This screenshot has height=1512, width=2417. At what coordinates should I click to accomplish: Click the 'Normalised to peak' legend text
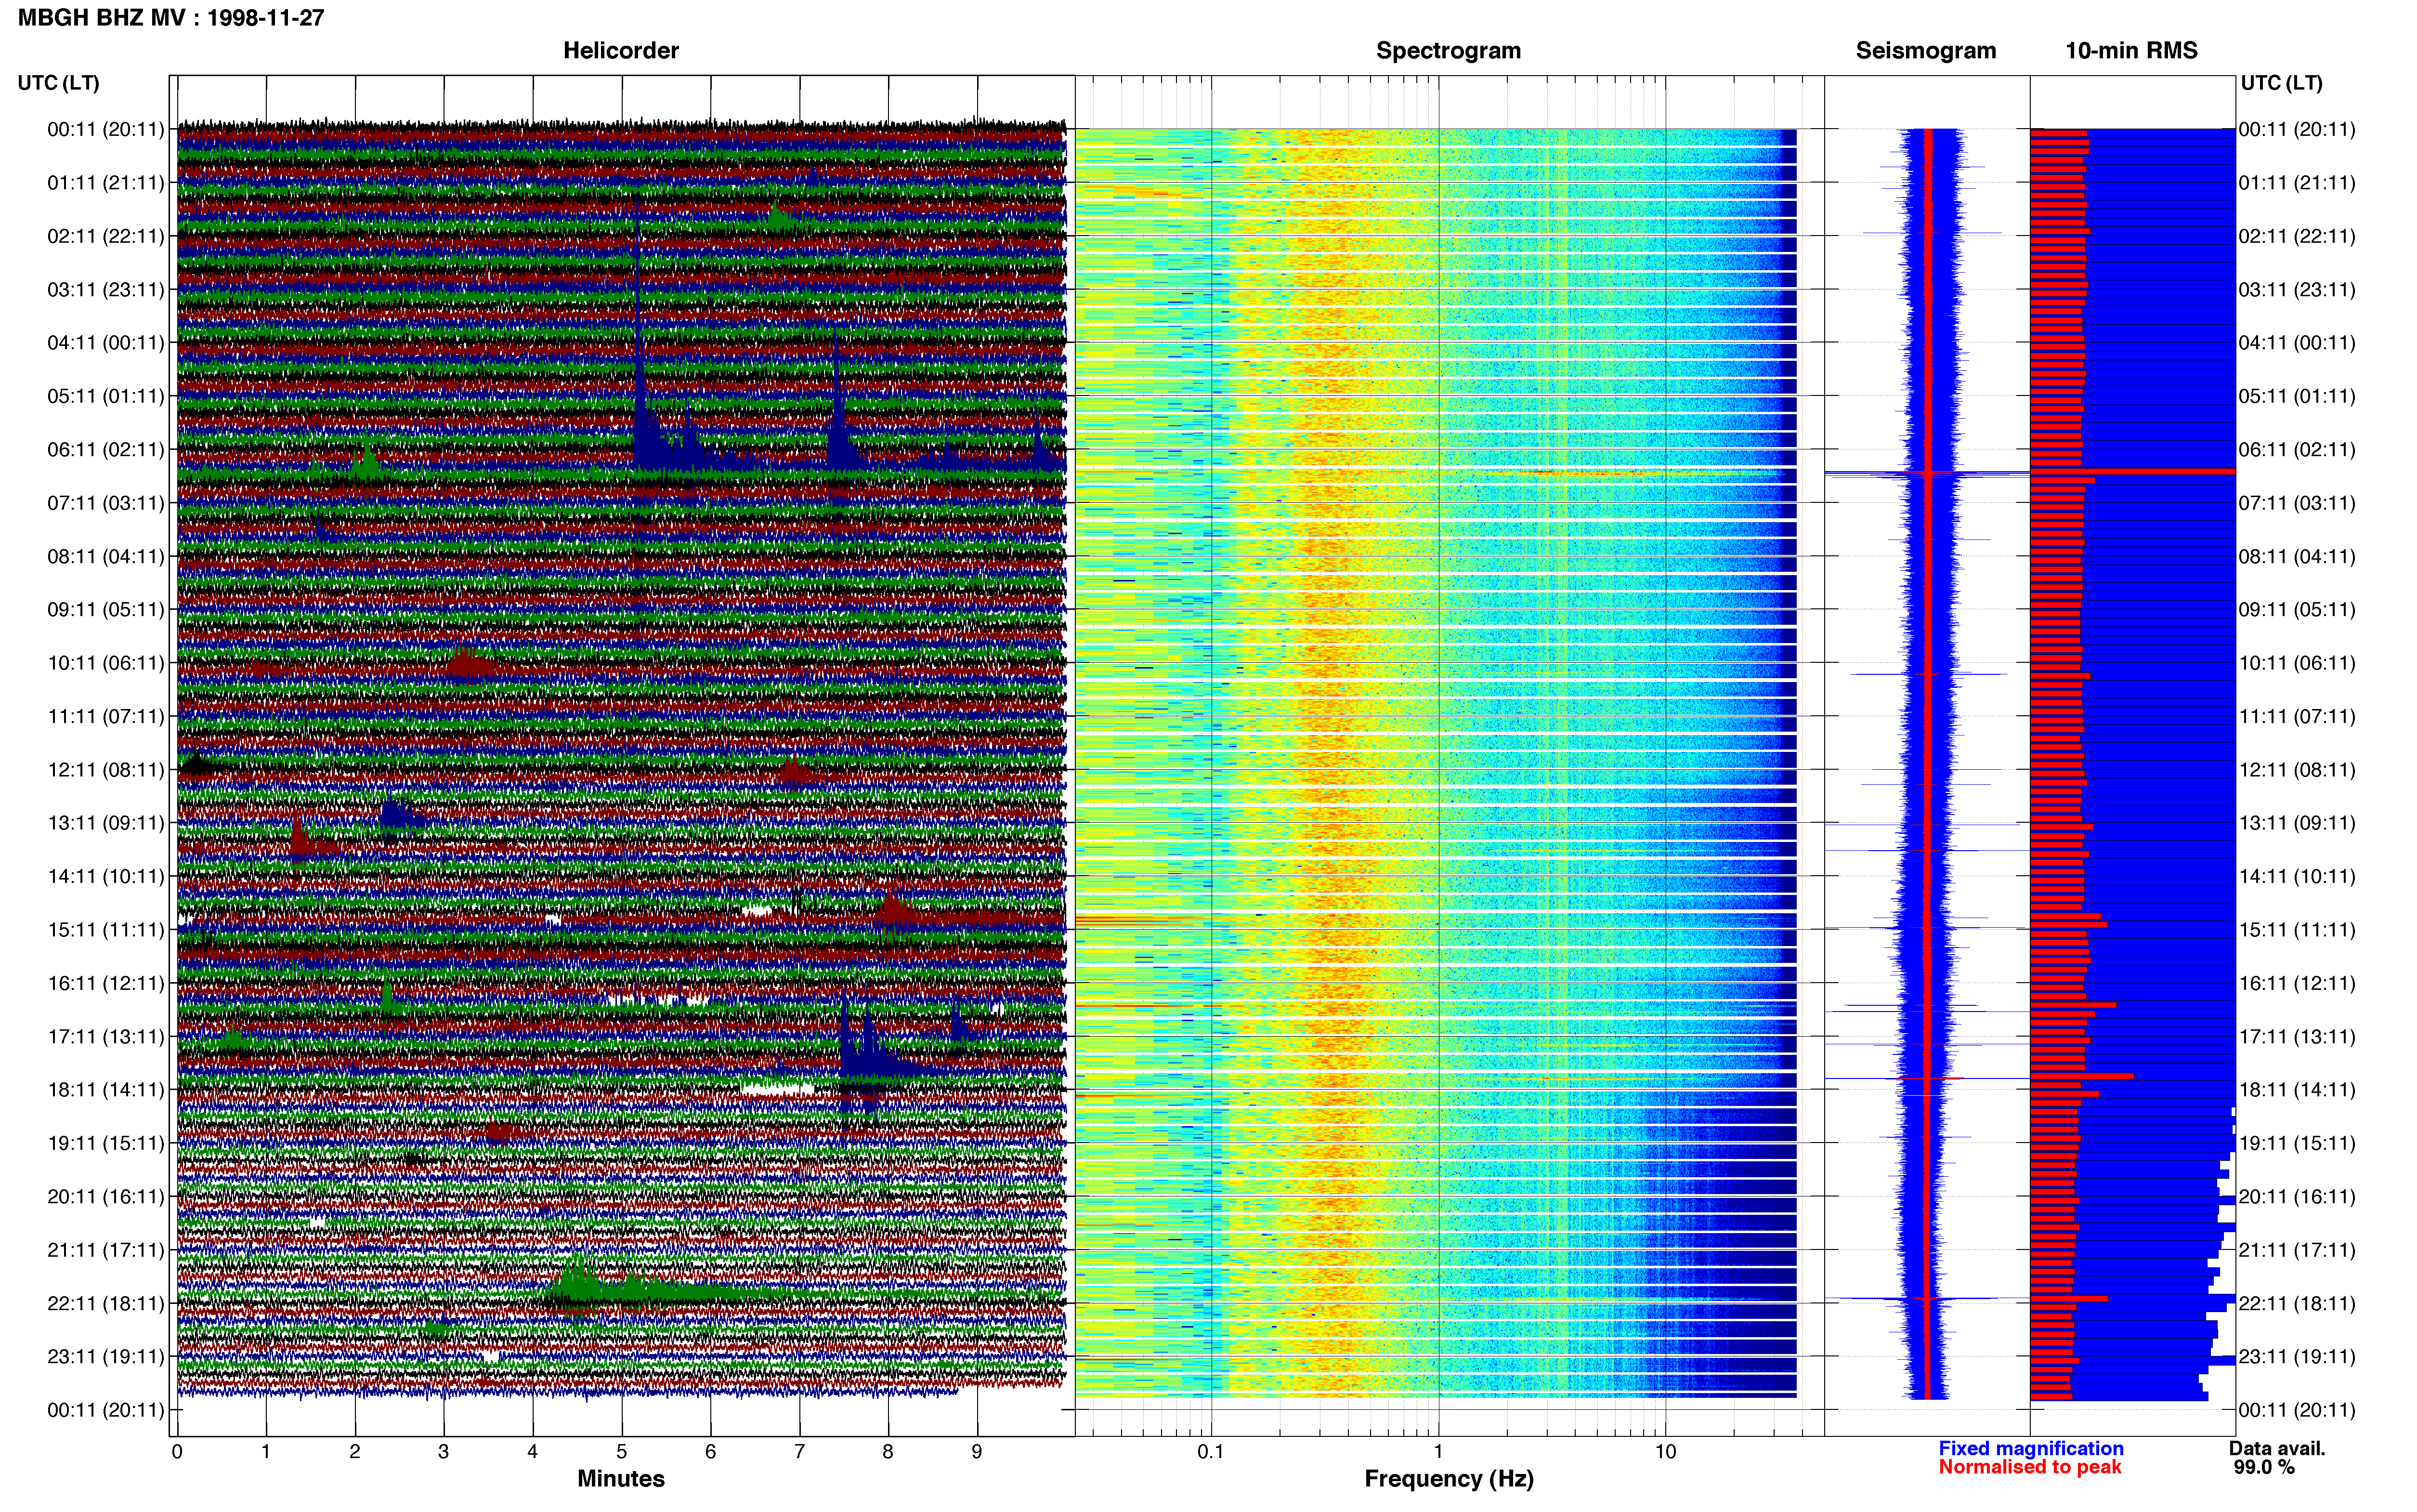pyautogui.click(x=2029, y=1467)
